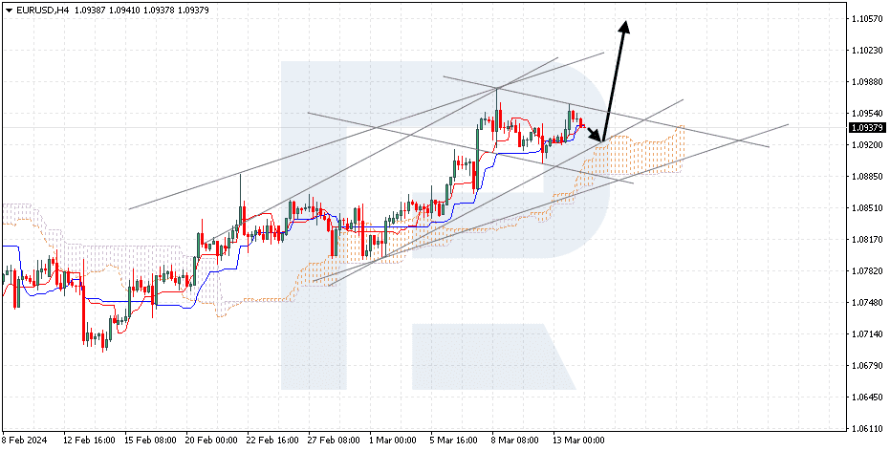Click the 12 Feb 16:00 time label

click(x=89, y=440)
